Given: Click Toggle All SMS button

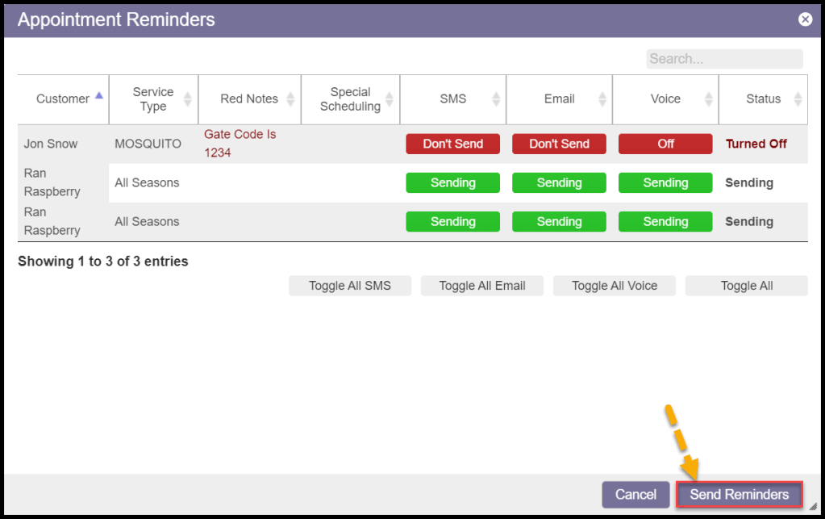Looking at the screenshot, I should (x=350, y=286).
